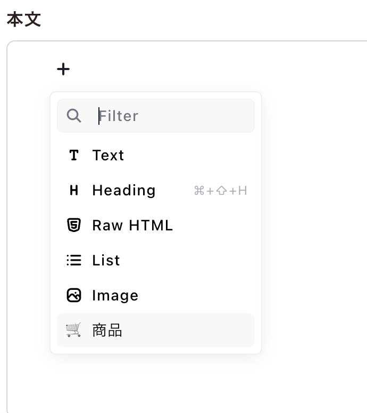Choose Heading from the block menu

(x=124, y=190)
